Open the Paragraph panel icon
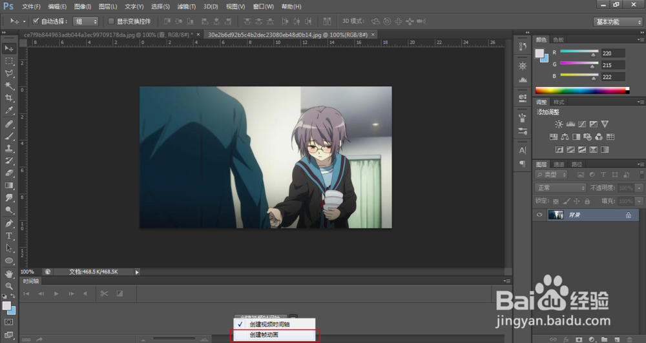This screenshot has height=343, width=646. tap(523, 164)
